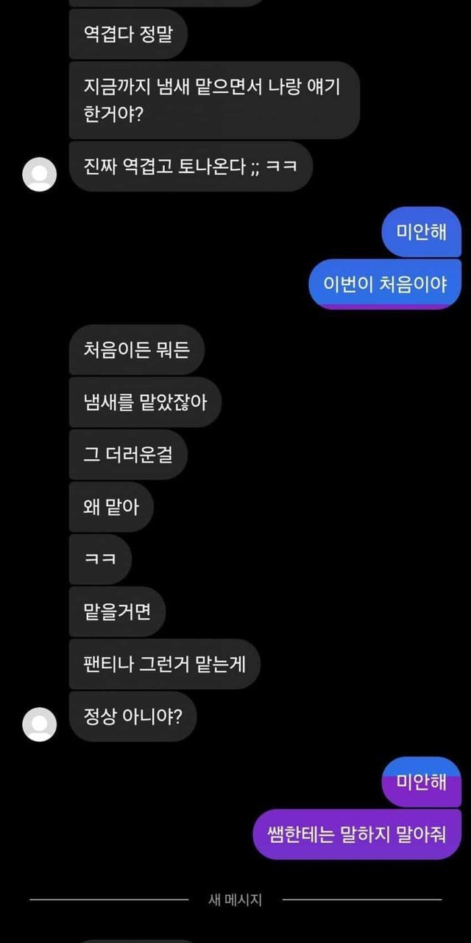This screenshot has width=471, height=943.
Task: Select the message starting '지금까지 냄새 맡으면서'
Action: tap(214, 100)
